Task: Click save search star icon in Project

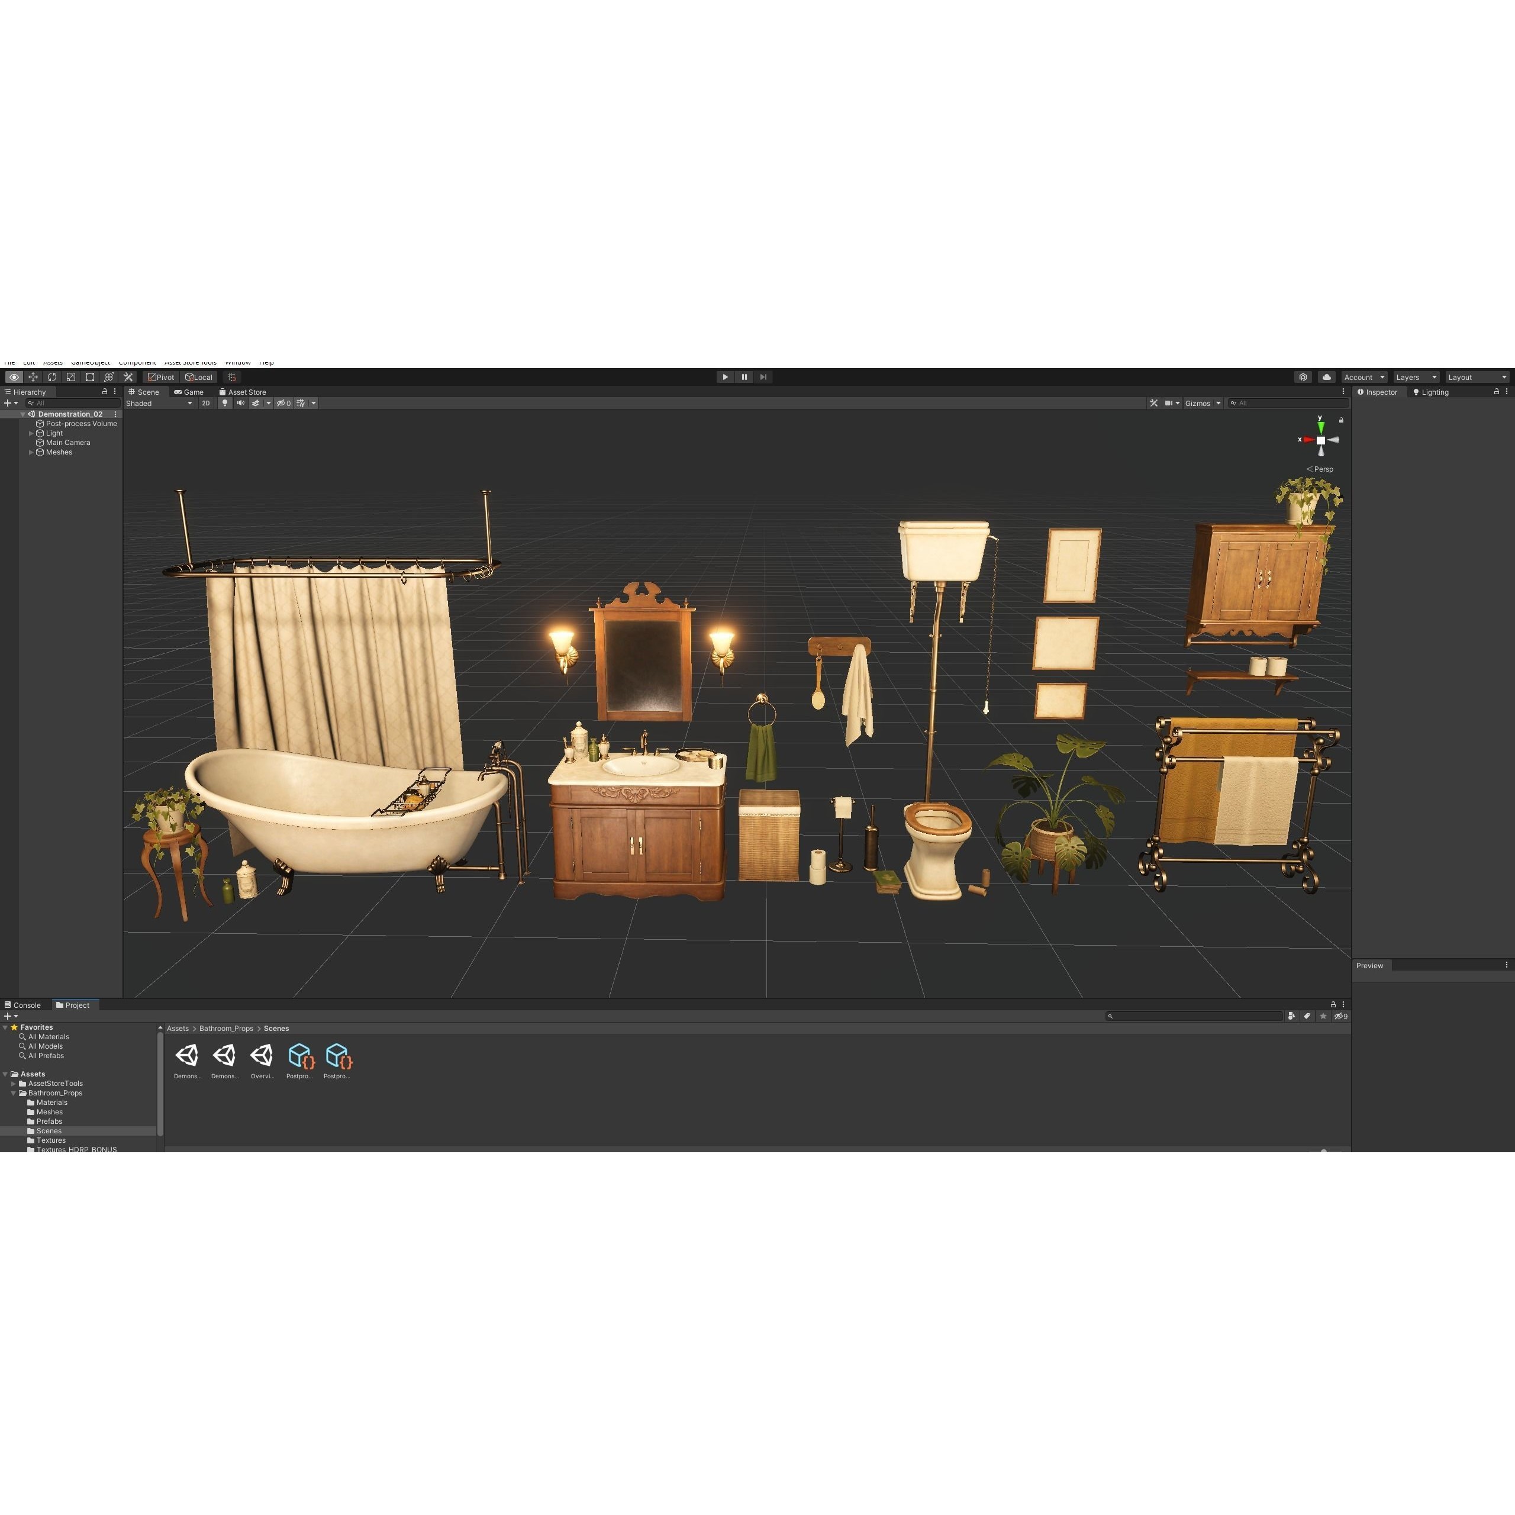Action: click(x=1323, y=1016)
